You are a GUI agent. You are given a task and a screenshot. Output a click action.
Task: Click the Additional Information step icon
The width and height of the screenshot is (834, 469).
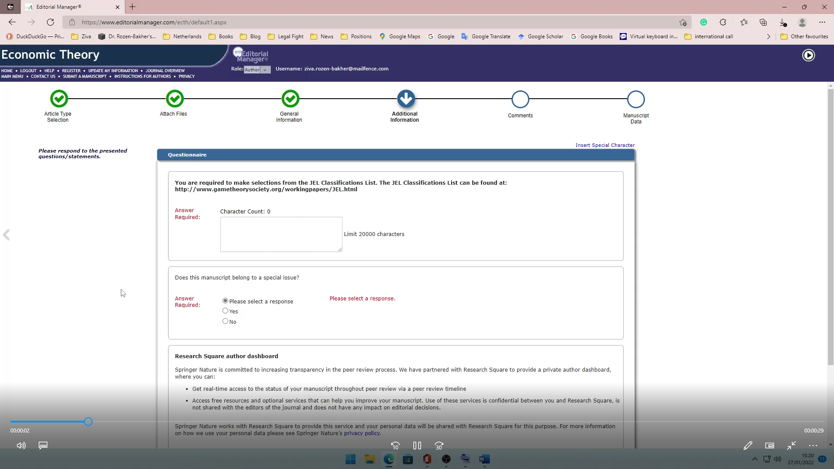point(406,99)
